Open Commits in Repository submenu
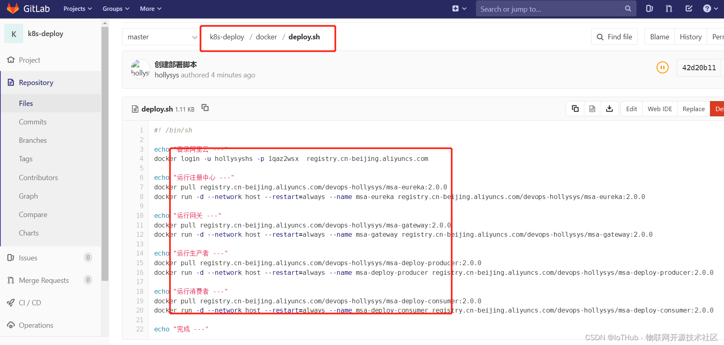The width and height of the screenshot is (724, 345). point(33,122)
